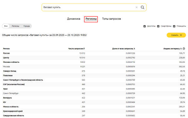
Task: Select the Северо-Запад row label
Action: tap(10, 71)
